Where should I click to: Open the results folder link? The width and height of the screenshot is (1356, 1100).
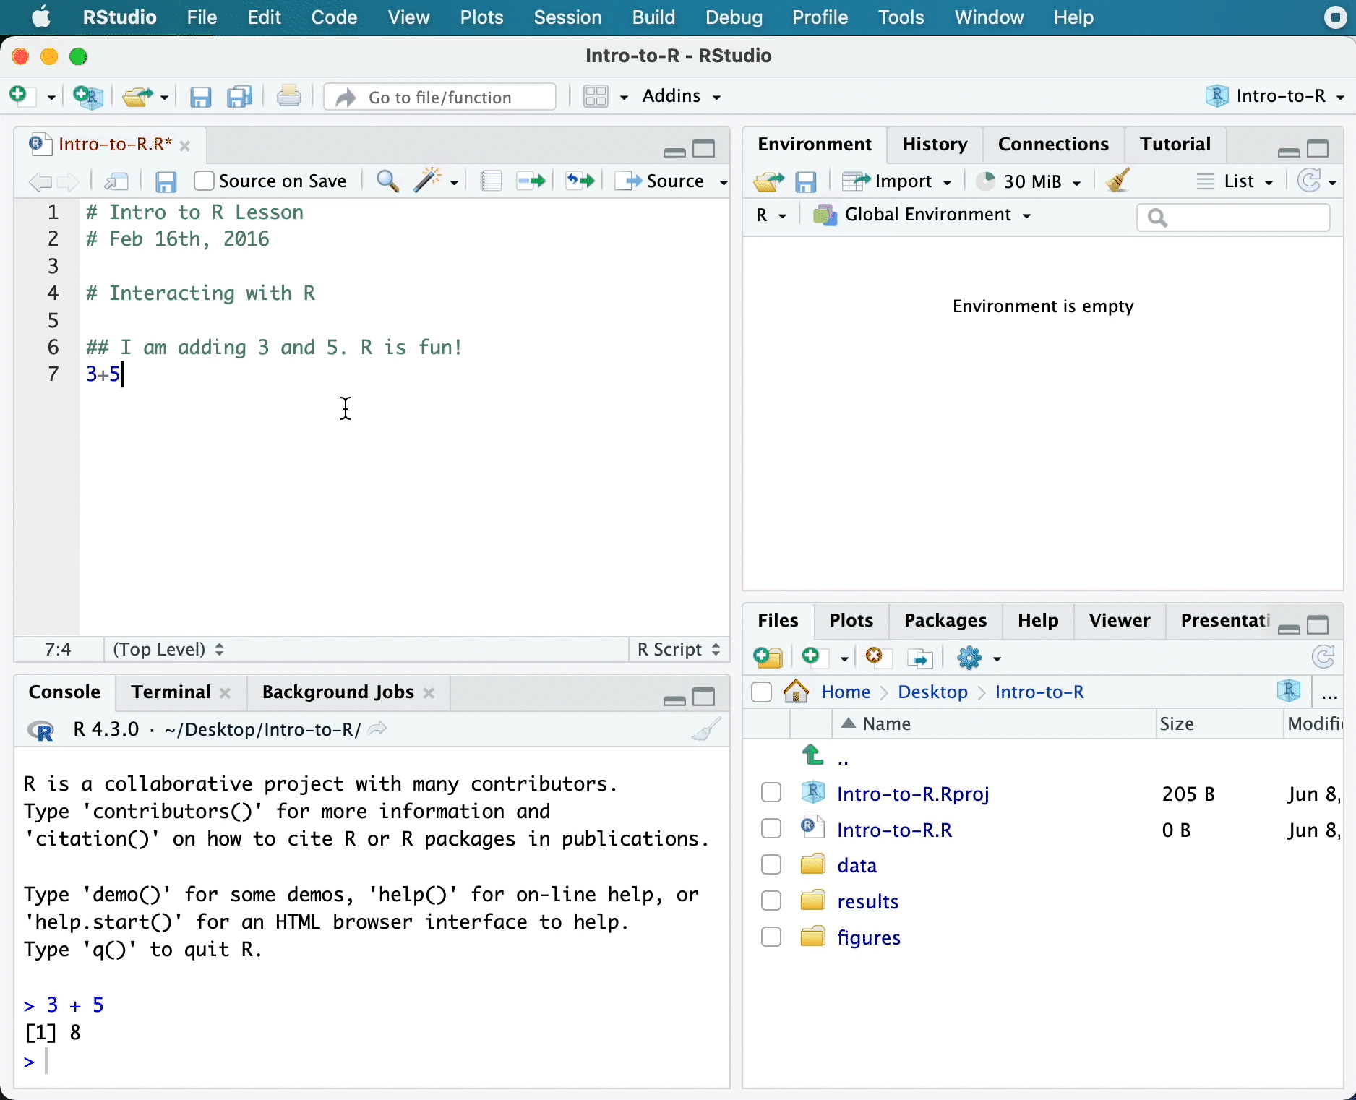pos(867,901)
